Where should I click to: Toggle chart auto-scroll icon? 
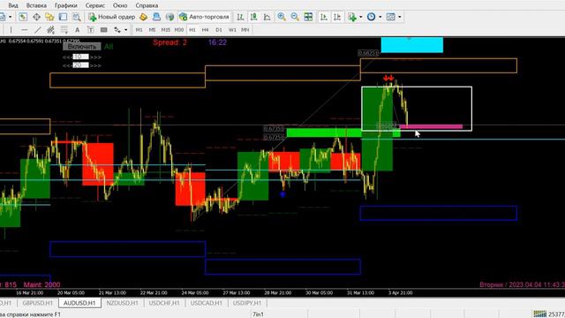tap(324, 17)
